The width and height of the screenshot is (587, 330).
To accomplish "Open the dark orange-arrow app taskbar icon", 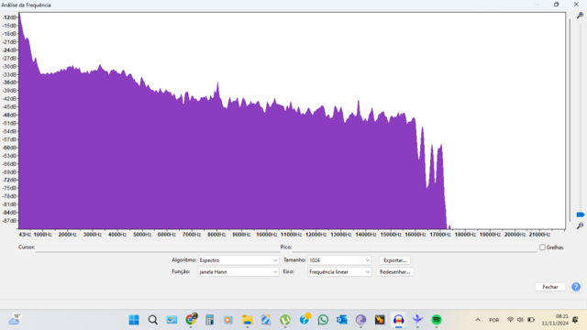I will pyautogui.click(x=380, y=320).
